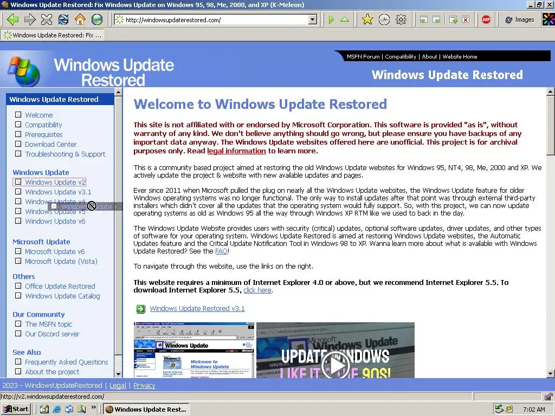
Task: Click the globe search icon in toolbar
Action: click(x=97, y=19)
